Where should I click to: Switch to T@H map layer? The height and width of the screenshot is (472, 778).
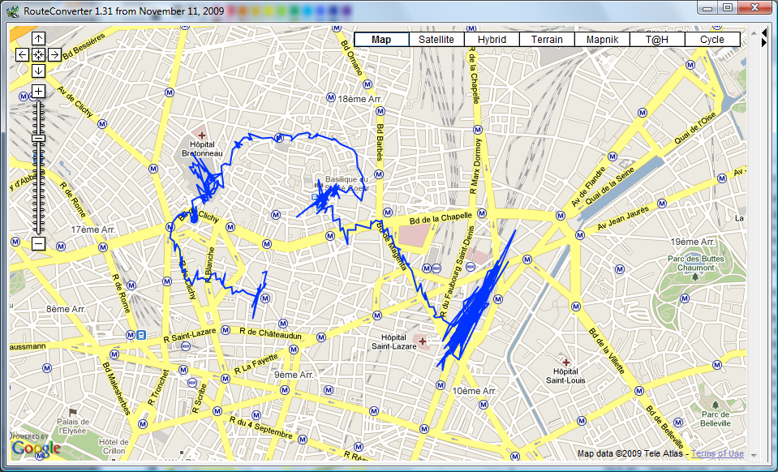coord(657,40)
